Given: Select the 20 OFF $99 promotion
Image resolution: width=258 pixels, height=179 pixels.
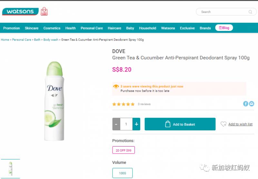Looking at the screenshot, I should [124, 150].
